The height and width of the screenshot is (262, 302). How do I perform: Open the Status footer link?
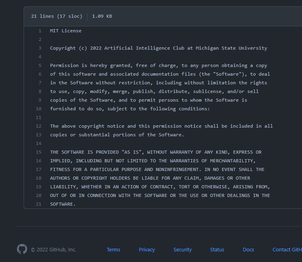pos(217,250)
